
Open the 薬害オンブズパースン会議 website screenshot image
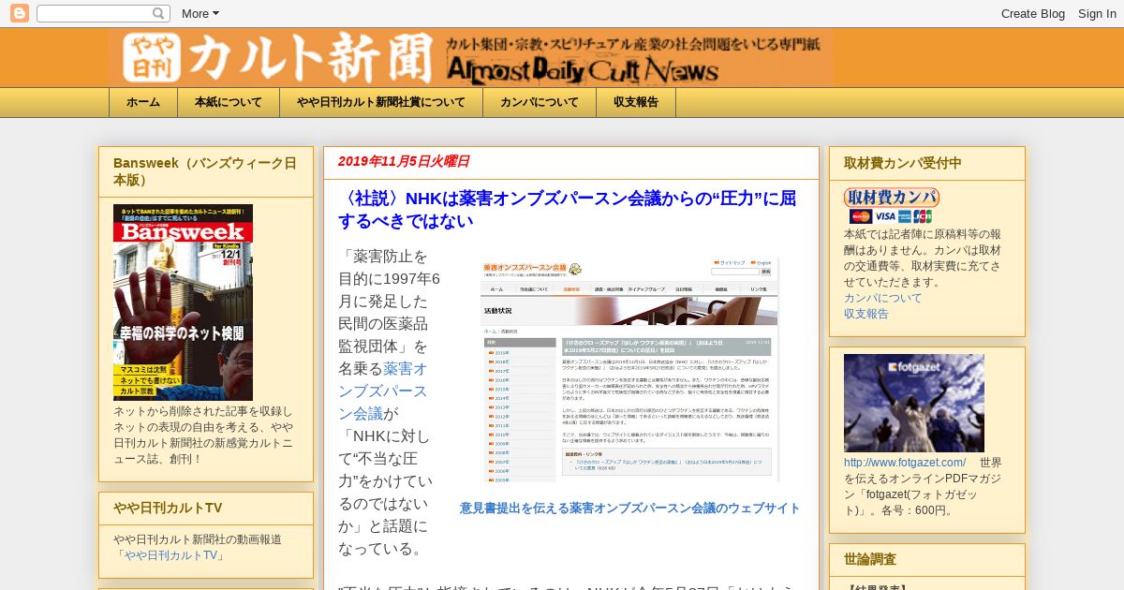pyautogui.click(x=629, y=370)
